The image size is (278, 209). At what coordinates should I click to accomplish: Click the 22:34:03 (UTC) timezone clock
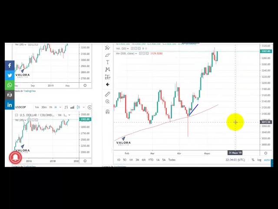click(x=235, y=160)
